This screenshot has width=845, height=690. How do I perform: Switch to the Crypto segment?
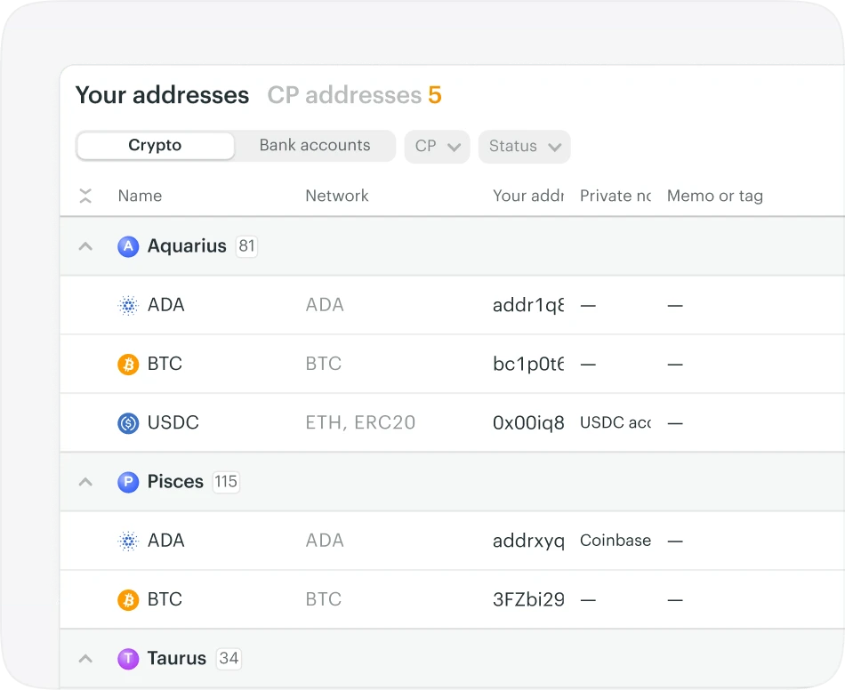point(155,146)
